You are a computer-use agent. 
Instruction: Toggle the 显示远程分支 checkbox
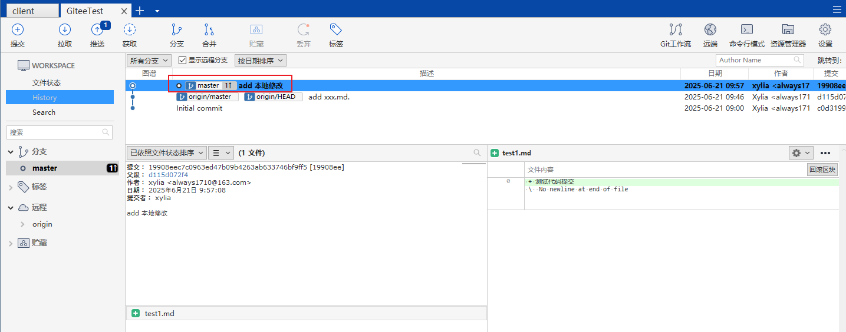point(183,60)
